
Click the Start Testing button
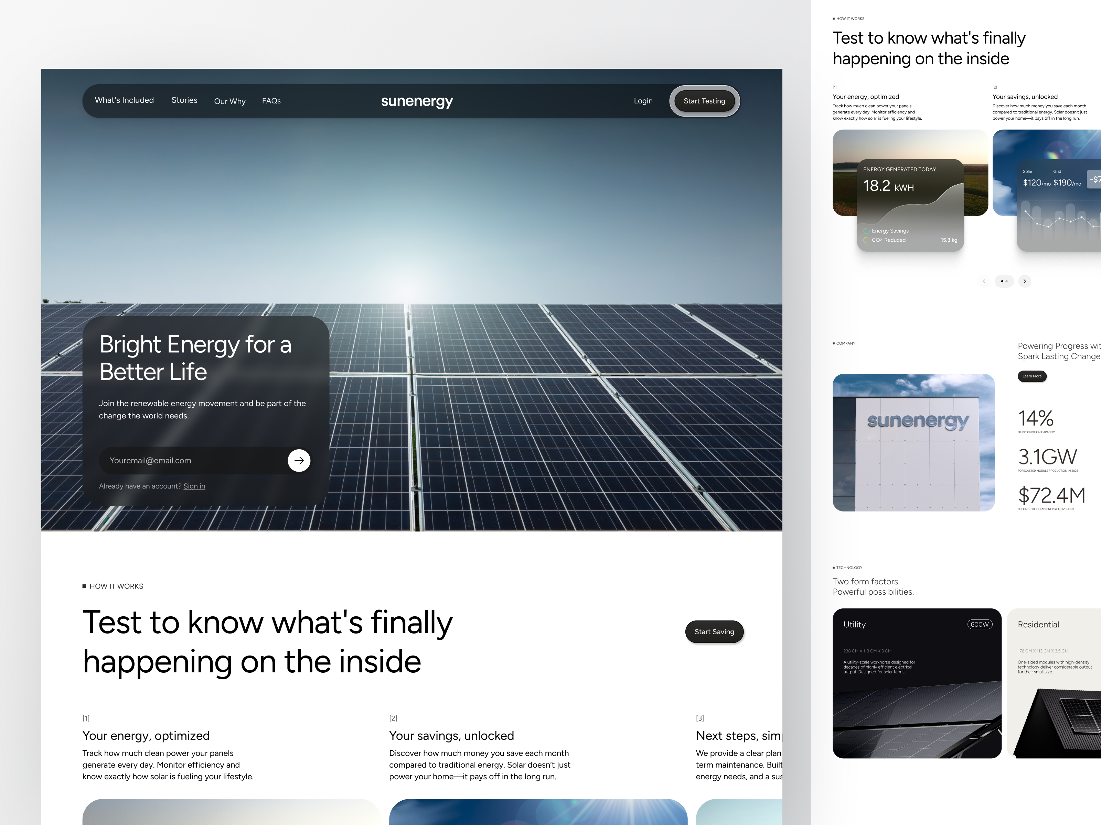click(x=704, y=101)
